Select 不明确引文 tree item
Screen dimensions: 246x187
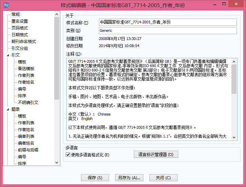click(28, 102)
